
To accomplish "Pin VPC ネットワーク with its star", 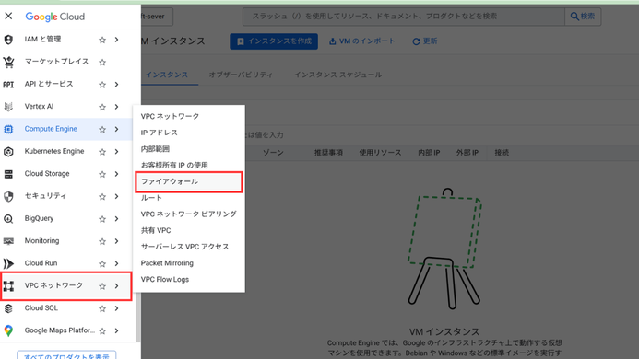I will (102, 286).
